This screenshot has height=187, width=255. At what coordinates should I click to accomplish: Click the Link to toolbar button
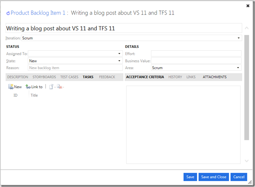pyautogui.click(x=34, y=87)
